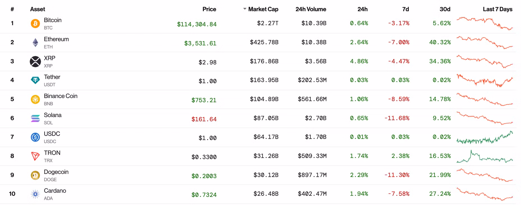Select the USDC blue dollar icon

click(x=35, y=137)
